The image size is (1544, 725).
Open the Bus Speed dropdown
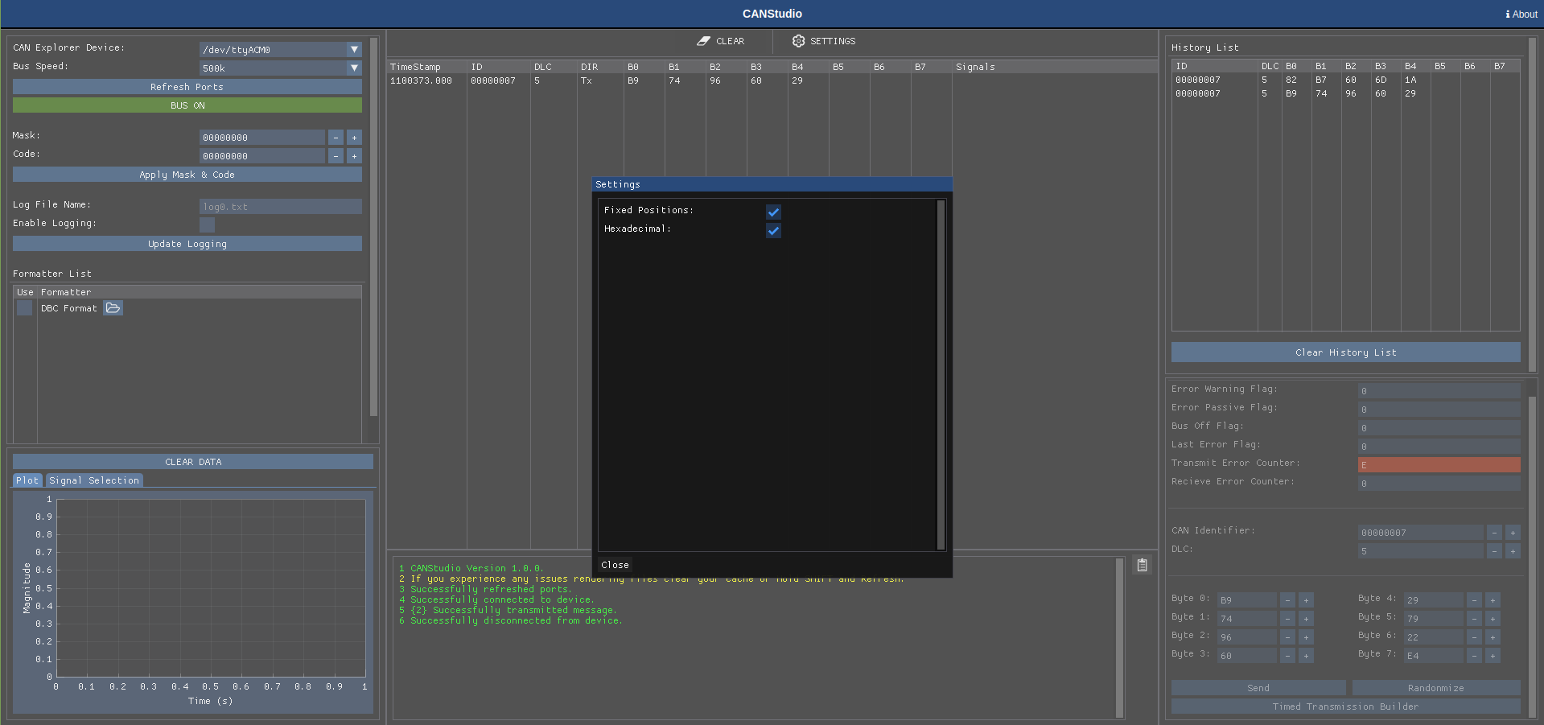coord(354,68)
